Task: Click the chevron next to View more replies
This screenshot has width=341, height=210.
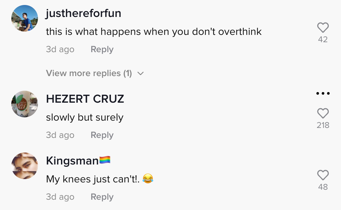Action: (141, 73)
